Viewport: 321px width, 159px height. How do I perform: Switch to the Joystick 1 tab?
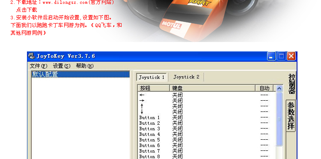coord(152,77)
